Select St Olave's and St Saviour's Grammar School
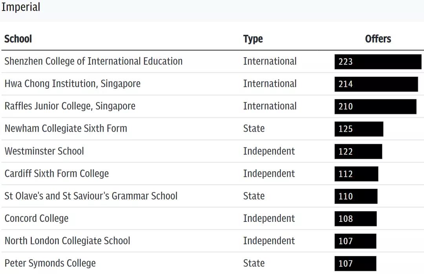 pos(91,196)
